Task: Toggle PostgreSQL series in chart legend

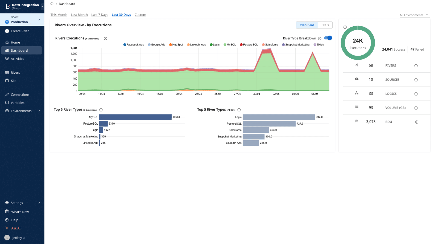Action: point(249,45)
